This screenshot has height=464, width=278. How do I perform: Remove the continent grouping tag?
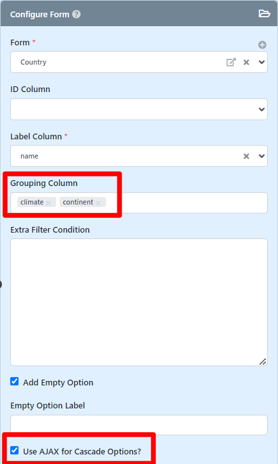pos(98,203)
